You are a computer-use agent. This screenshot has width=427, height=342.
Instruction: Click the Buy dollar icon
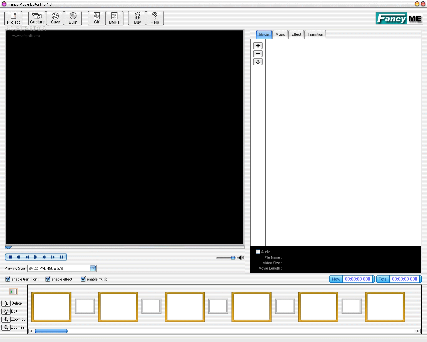(x=137, y=18)
